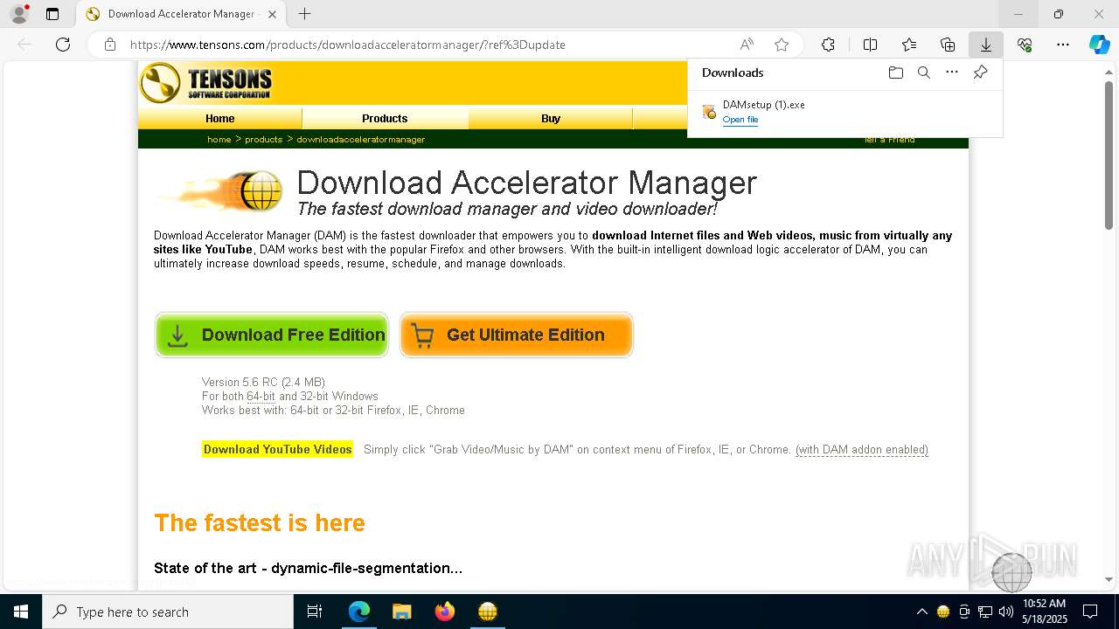Close the Download Accelerator Manager tab
The image size is (1119, 629).
tap(272, 14)
